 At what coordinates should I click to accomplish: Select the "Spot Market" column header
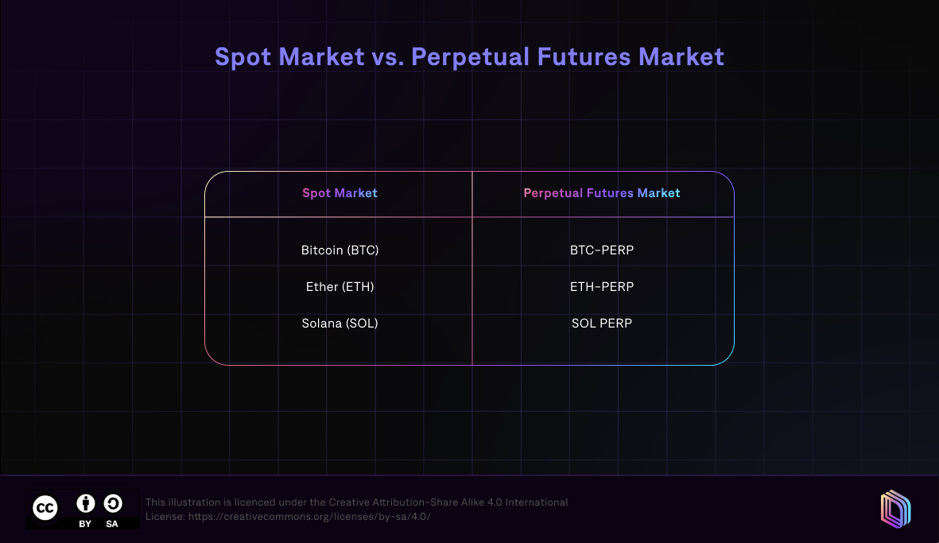(x=340, y=193)
